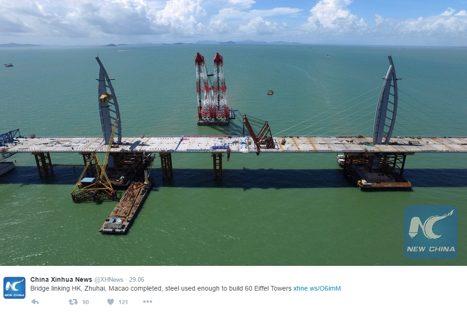This screenshot has height=313, width=467.
Task: Click the right sail-shaped bridge tower
Action: coord(386,101)
